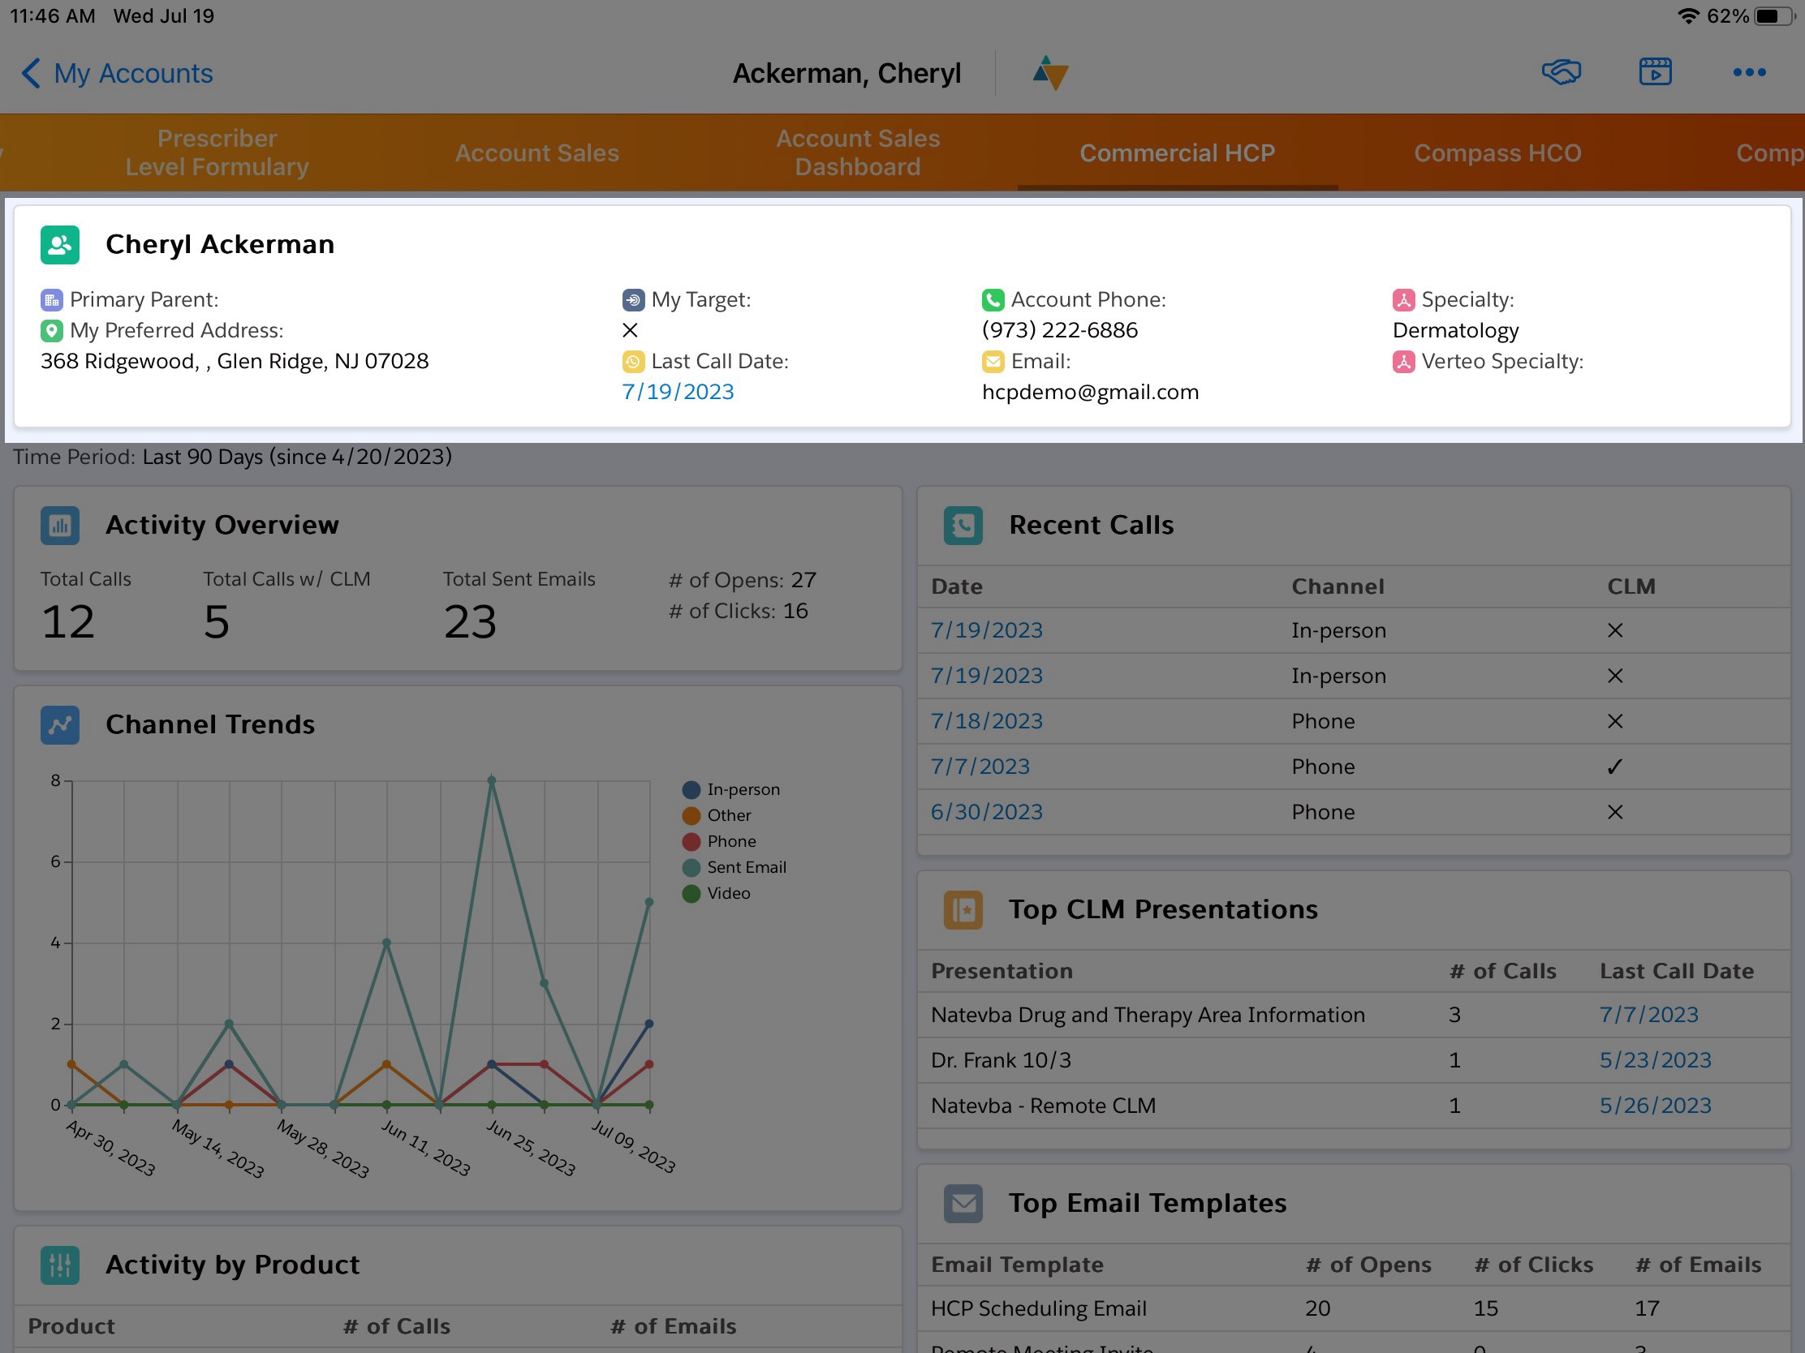Tap the handshake engage icon
This screenshot has height=1353, width=1805.
(1560, 72)
